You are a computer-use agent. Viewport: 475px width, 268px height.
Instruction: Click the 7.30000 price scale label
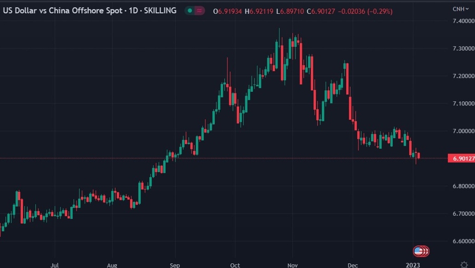(x=463, y=49)
